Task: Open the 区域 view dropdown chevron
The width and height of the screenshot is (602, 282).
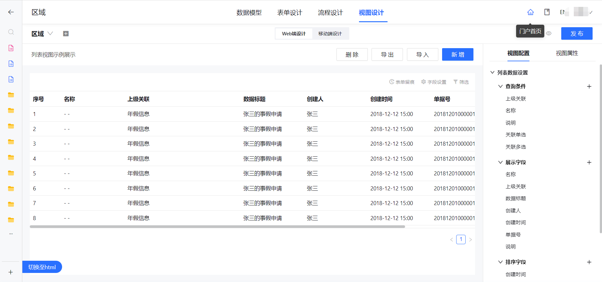Action: click(50, 33)
